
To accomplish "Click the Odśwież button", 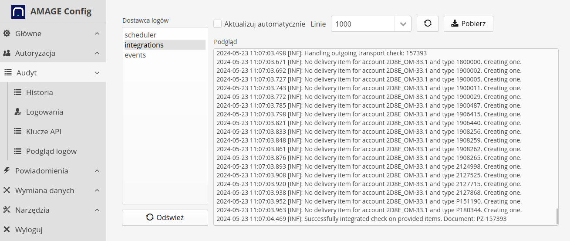I will [165, 217].
